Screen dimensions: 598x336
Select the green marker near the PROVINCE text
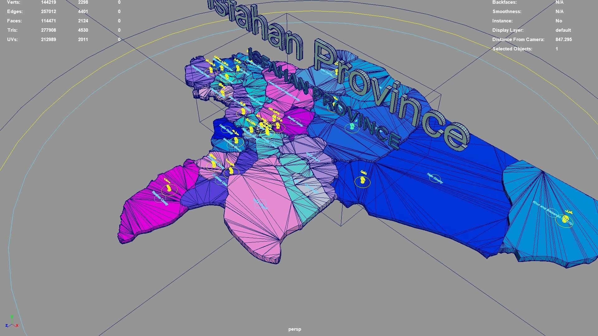click(352, 127)
